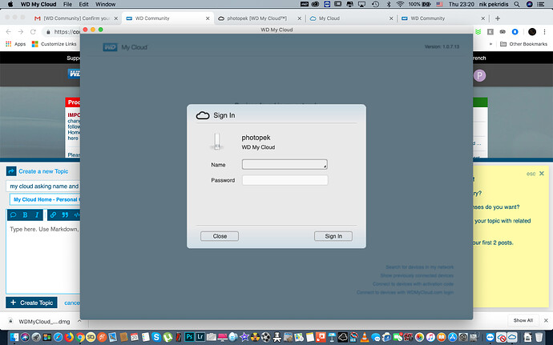The width and height of the screenshot is (553, 345).
Task: Launch Lightroom from the Dock
Action: point(200,337)
